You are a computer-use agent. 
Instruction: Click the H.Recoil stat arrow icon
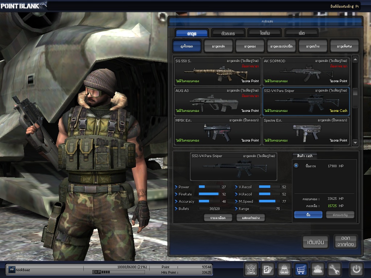click(236, 194)
